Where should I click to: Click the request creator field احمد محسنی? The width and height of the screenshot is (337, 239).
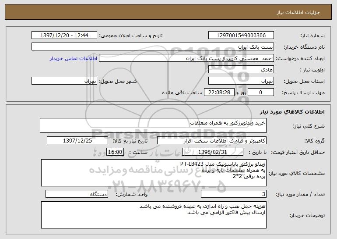186,58
